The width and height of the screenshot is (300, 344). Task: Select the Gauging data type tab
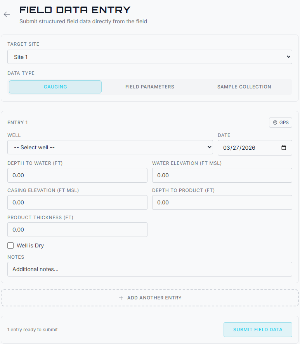coord(55,87)
